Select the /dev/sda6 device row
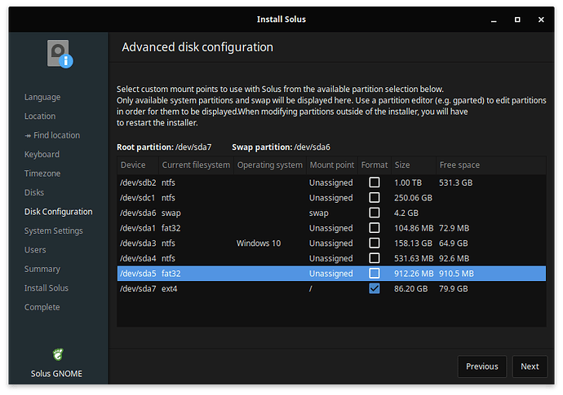This screenshot has height=395, width=563. tap(331, 213)
